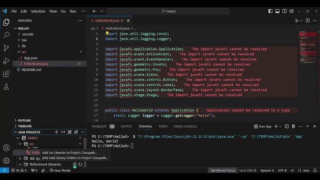Click the Hello3 command center search box
Viewport: 320px width, 180px height.
click(168, 11)
